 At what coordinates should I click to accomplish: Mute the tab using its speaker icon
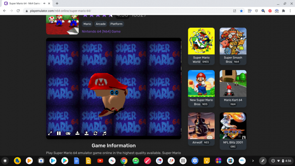(44, 3)
